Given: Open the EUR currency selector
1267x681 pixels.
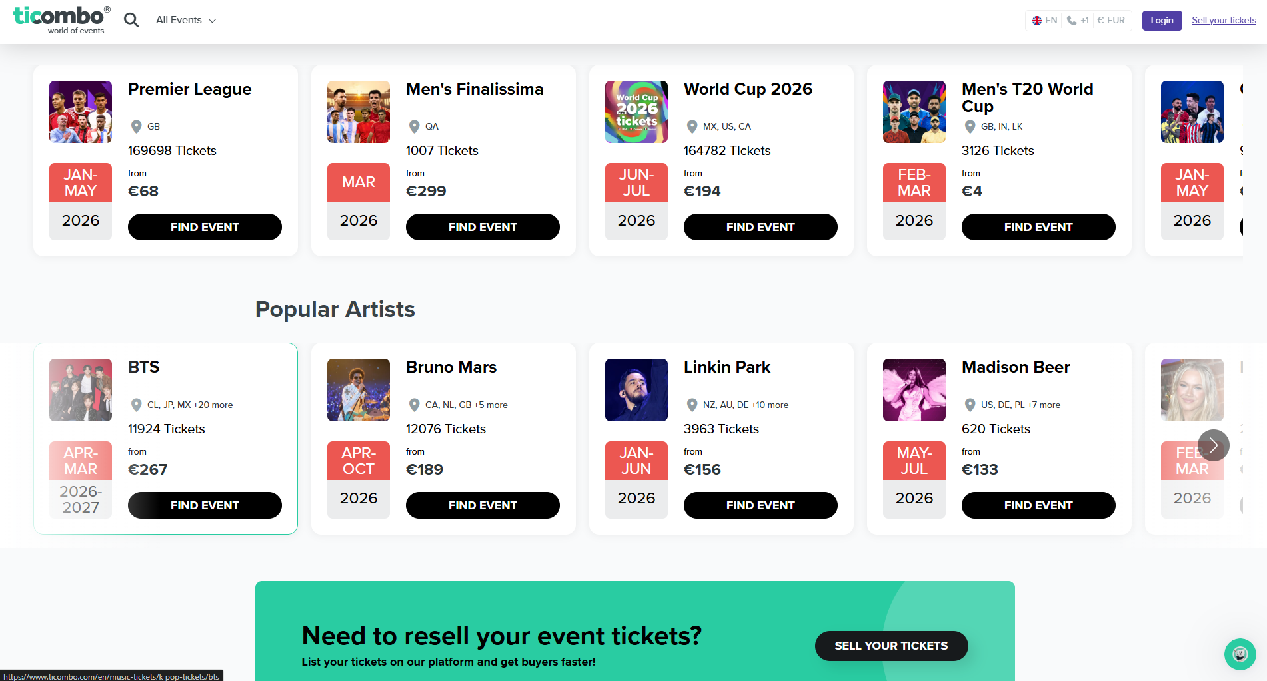Looking at the screenshot, I should point(1111,21).
